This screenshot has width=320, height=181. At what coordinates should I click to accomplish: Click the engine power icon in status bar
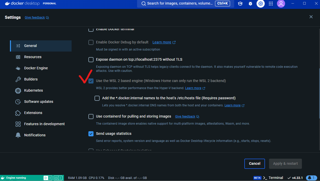click(56, 178)
